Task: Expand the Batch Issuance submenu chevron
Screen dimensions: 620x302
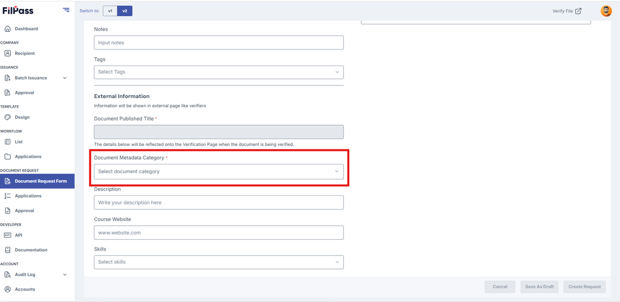Action: coord(65,78)
